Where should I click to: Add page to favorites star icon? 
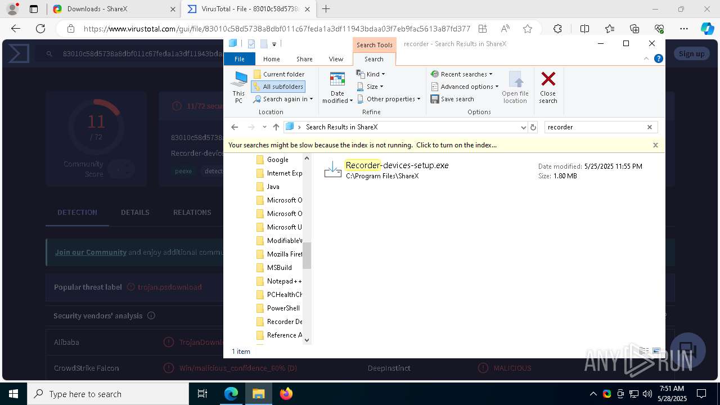pyautogui.click(x=527, y=29)
